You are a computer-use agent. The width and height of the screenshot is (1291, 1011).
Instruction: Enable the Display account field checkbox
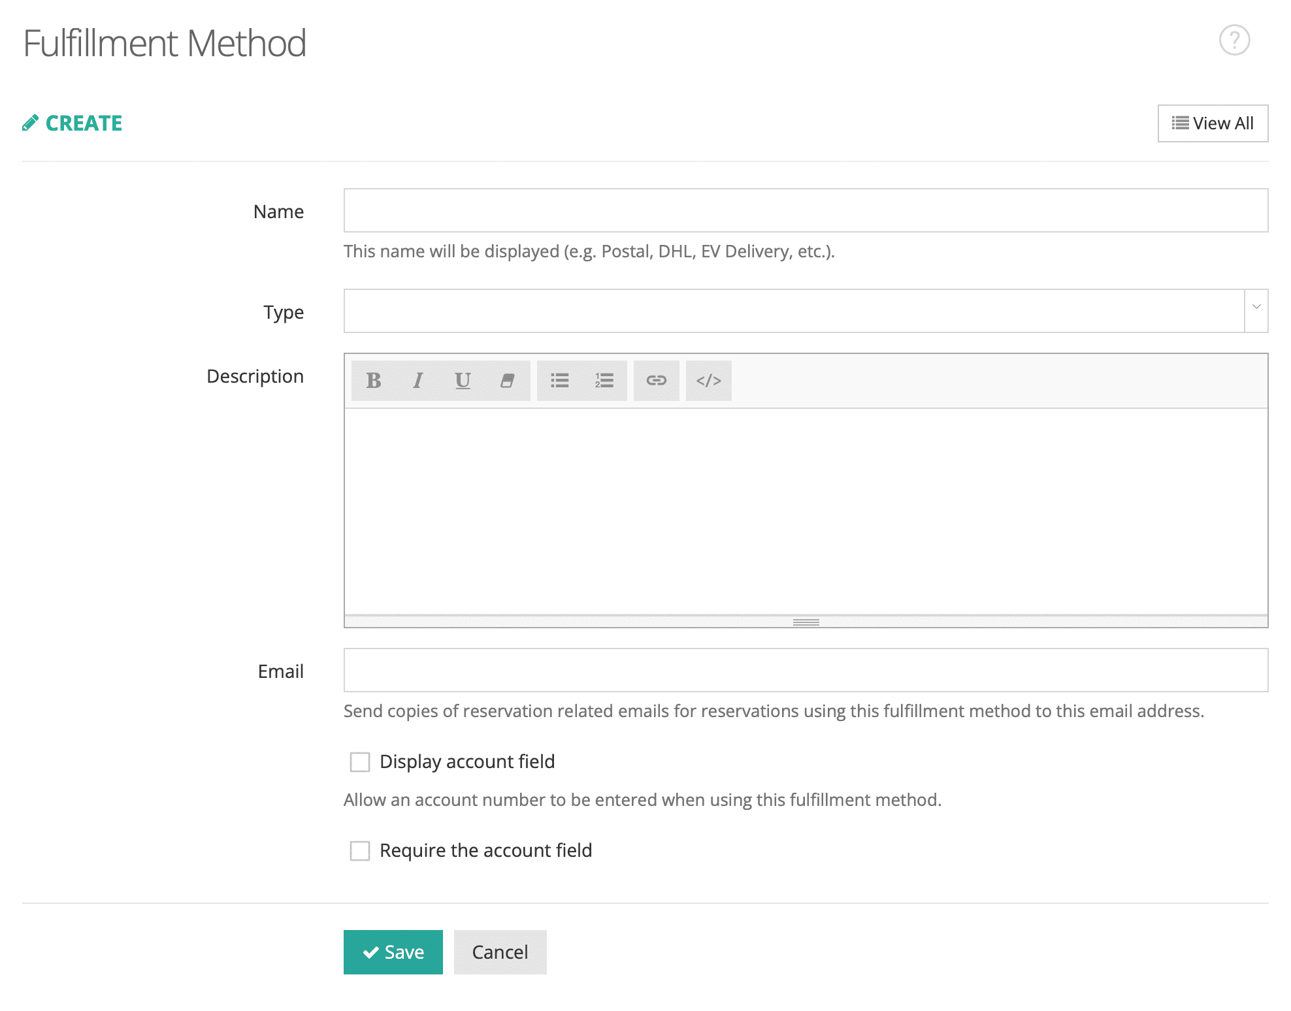(360, 762)
